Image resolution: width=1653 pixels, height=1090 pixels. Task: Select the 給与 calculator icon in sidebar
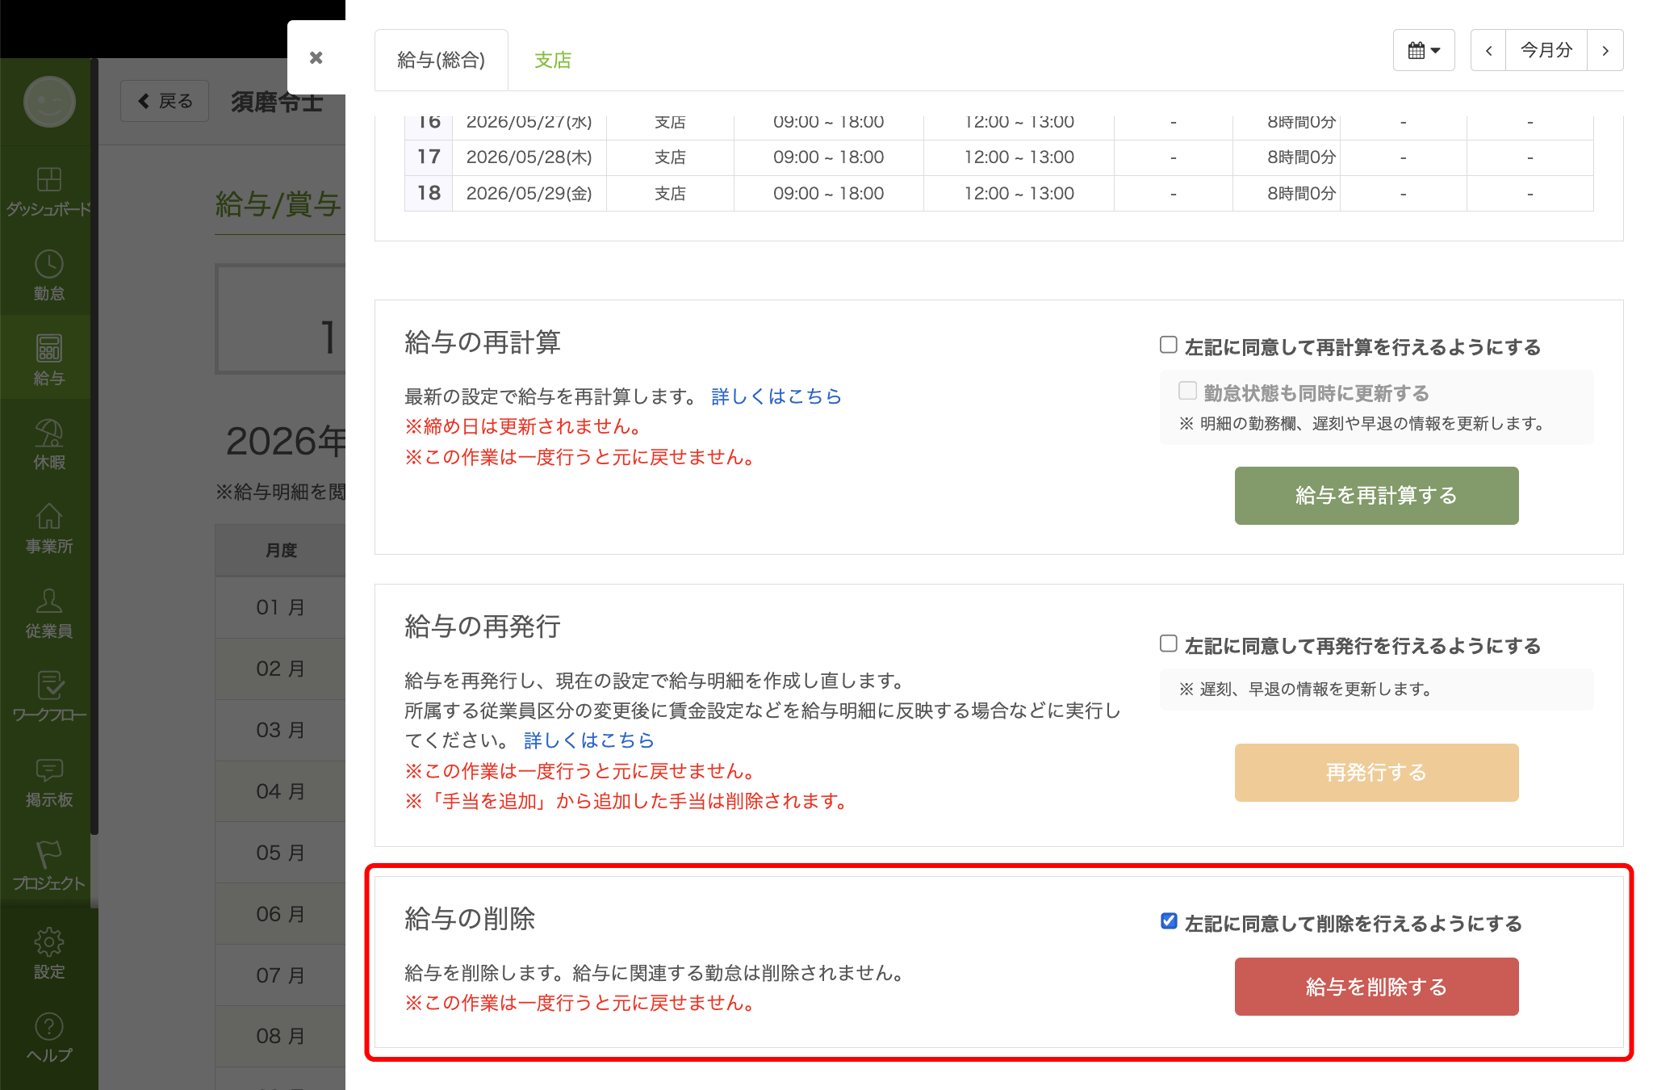pyautogui.click(x=49, y=360)
